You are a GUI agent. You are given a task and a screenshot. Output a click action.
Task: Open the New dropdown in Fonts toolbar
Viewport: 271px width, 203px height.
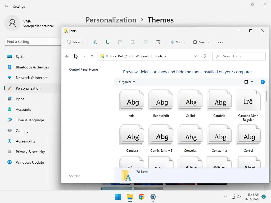point(75,42)
